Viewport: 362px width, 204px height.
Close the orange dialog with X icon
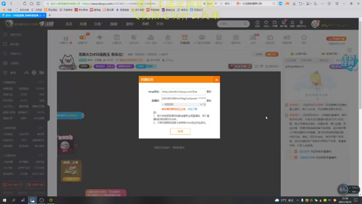(x=216, y=80)
